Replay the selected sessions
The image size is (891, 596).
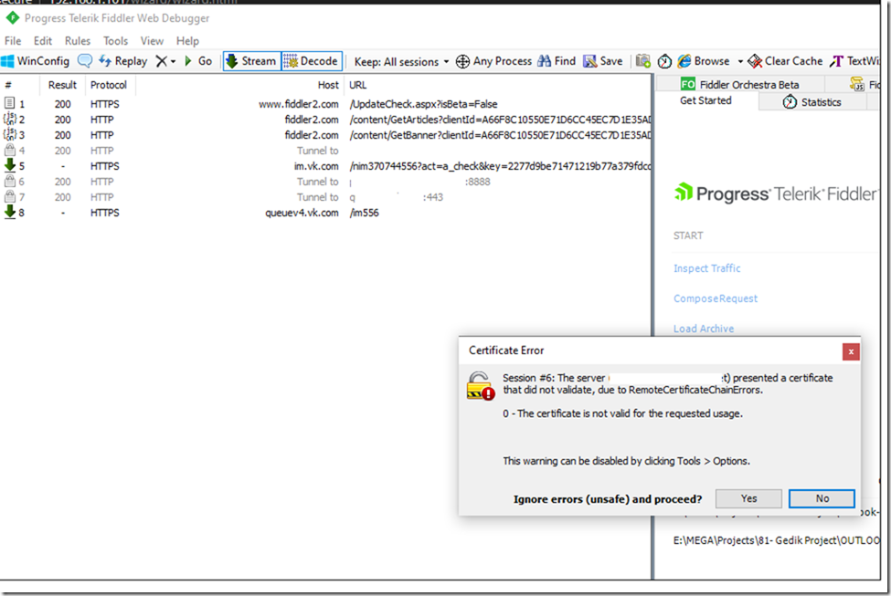[x=122, y=61]
